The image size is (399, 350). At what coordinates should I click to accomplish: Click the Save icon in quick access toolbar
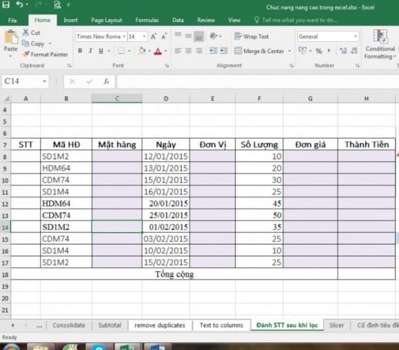5,5
